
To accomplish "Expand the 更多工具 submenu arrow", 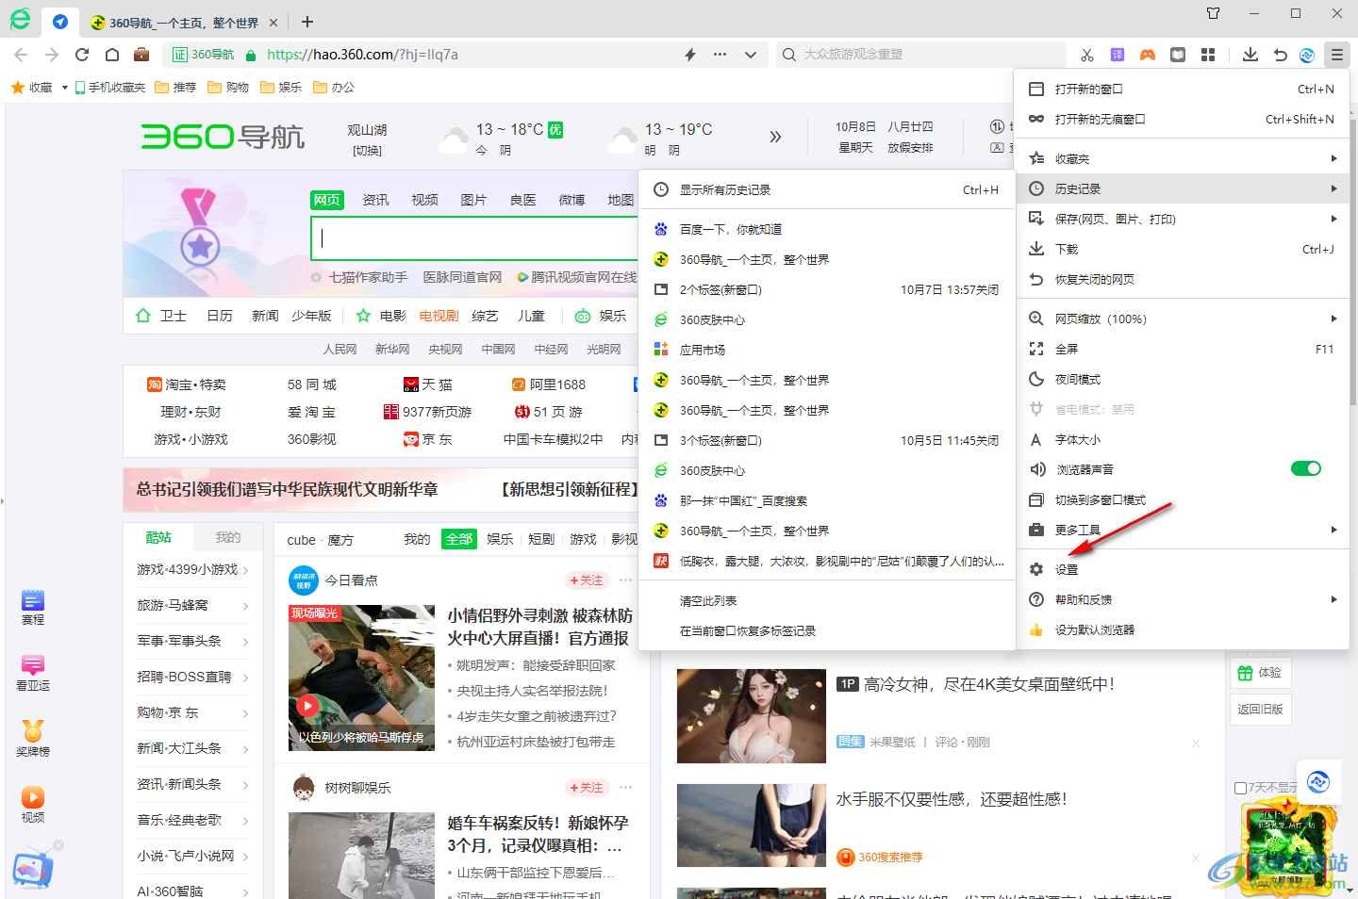I will pyautogui.click(x=1333, y=530).
